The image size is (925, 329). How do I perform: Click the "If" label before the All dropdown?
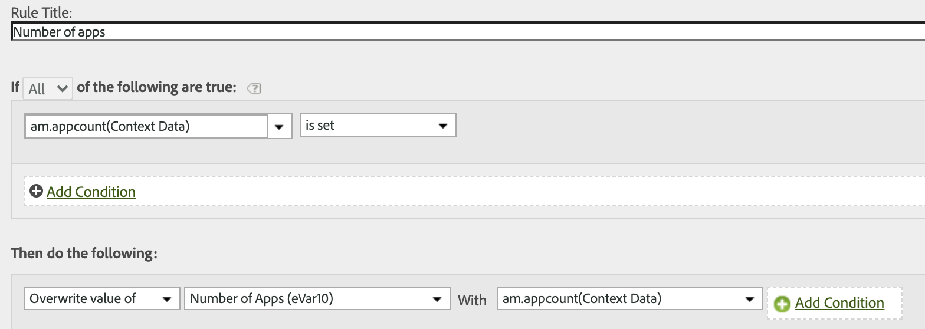pos(15,87)
